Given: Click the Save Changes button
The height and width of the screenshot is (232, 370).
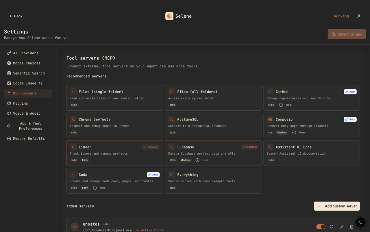Looking at the screenshot, I should tap(347, 34).
